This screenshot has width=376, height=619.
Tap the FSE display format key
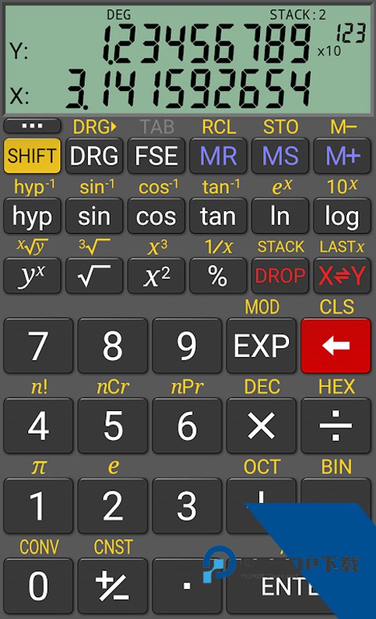point(156,155)
